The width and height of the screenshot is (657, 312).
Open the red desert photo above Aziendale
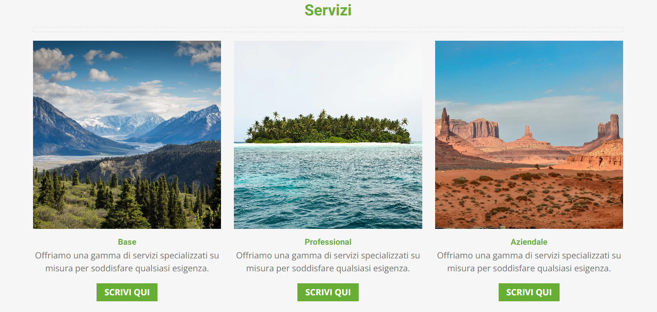(529, 135)
